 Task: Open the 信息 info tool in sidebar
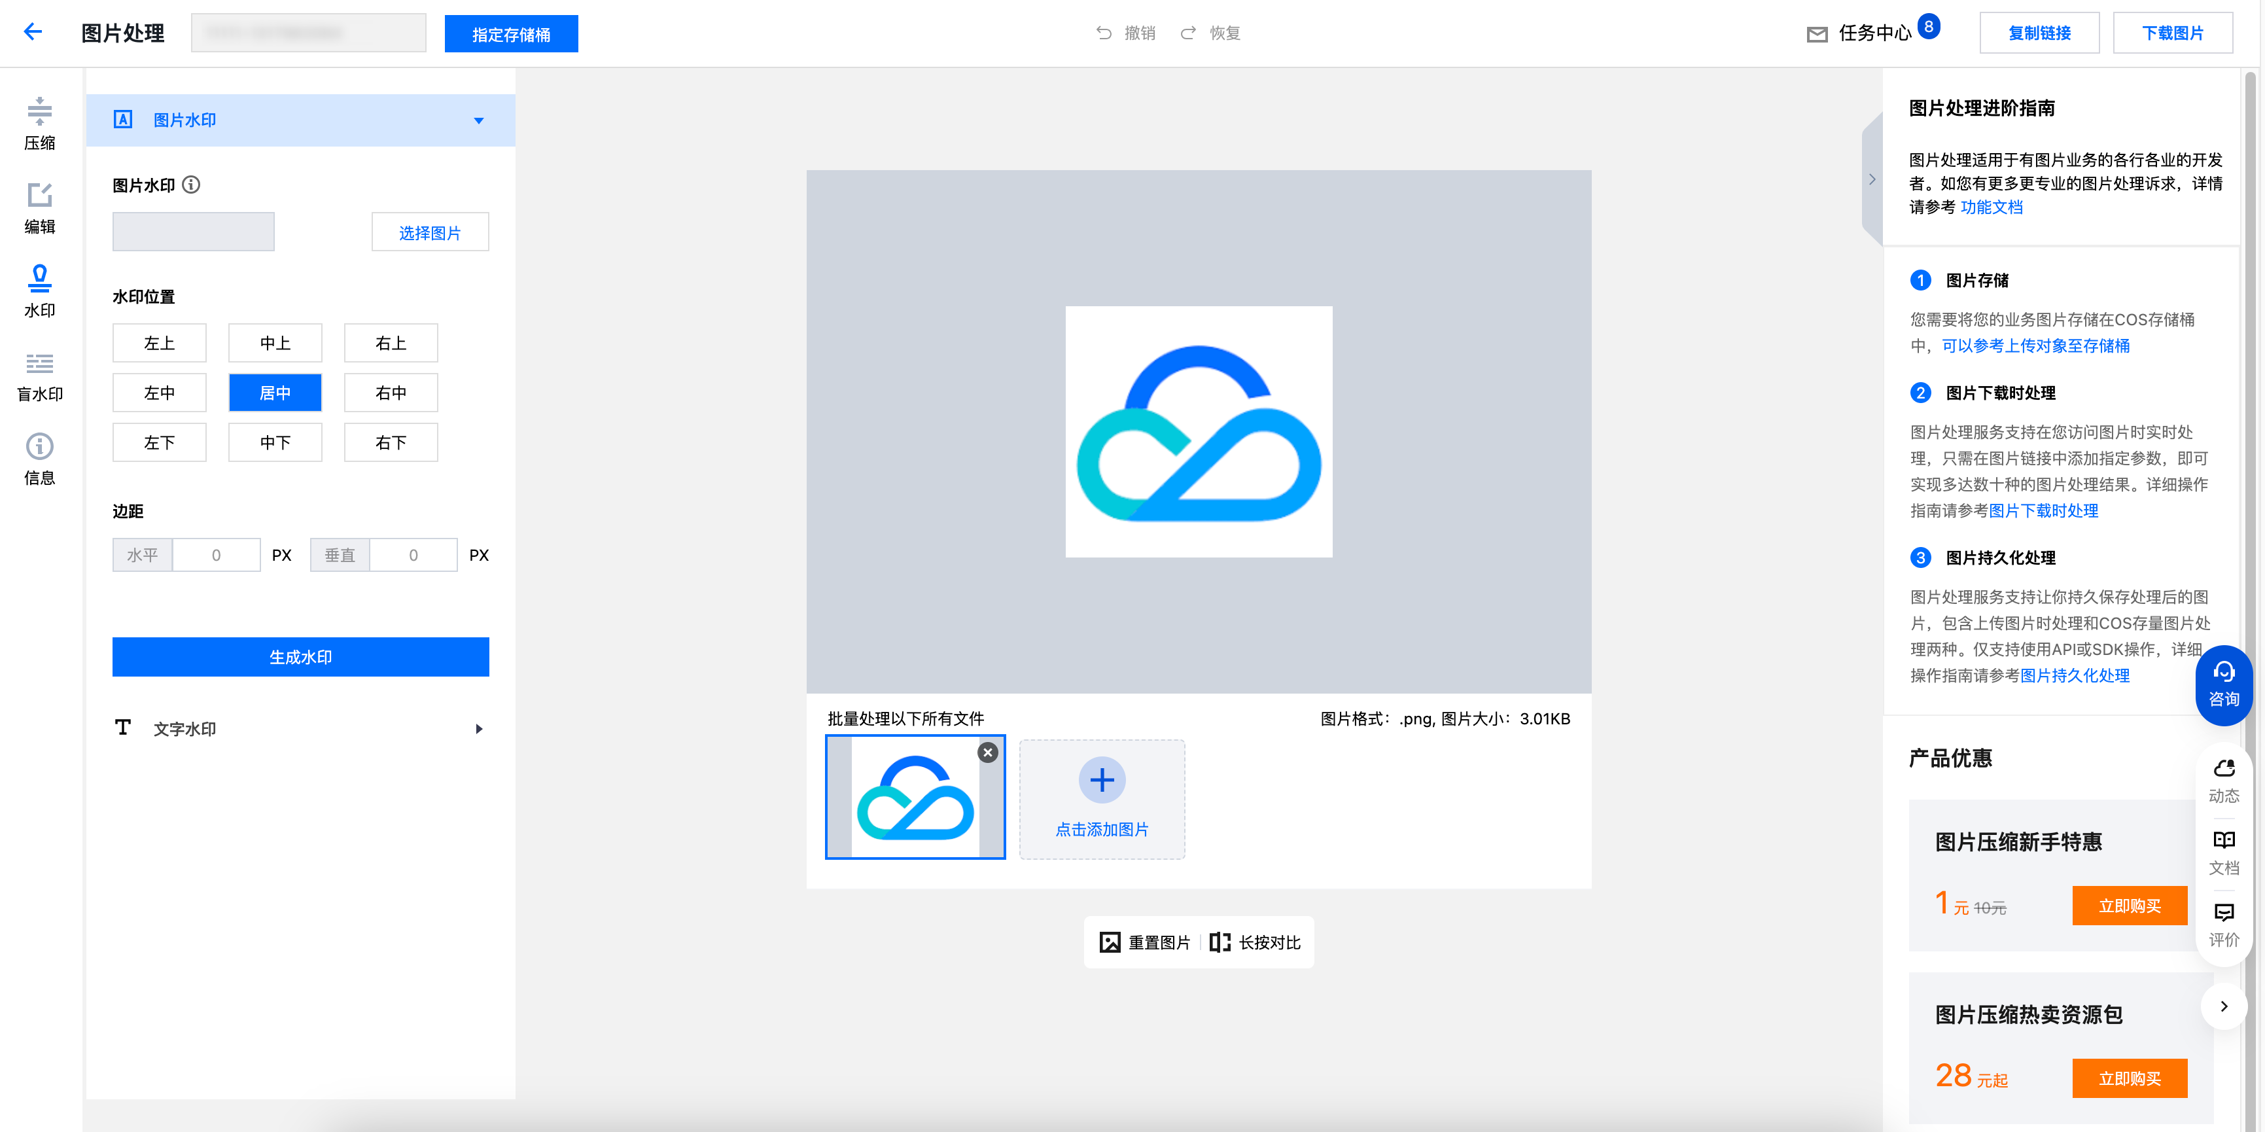39,459
